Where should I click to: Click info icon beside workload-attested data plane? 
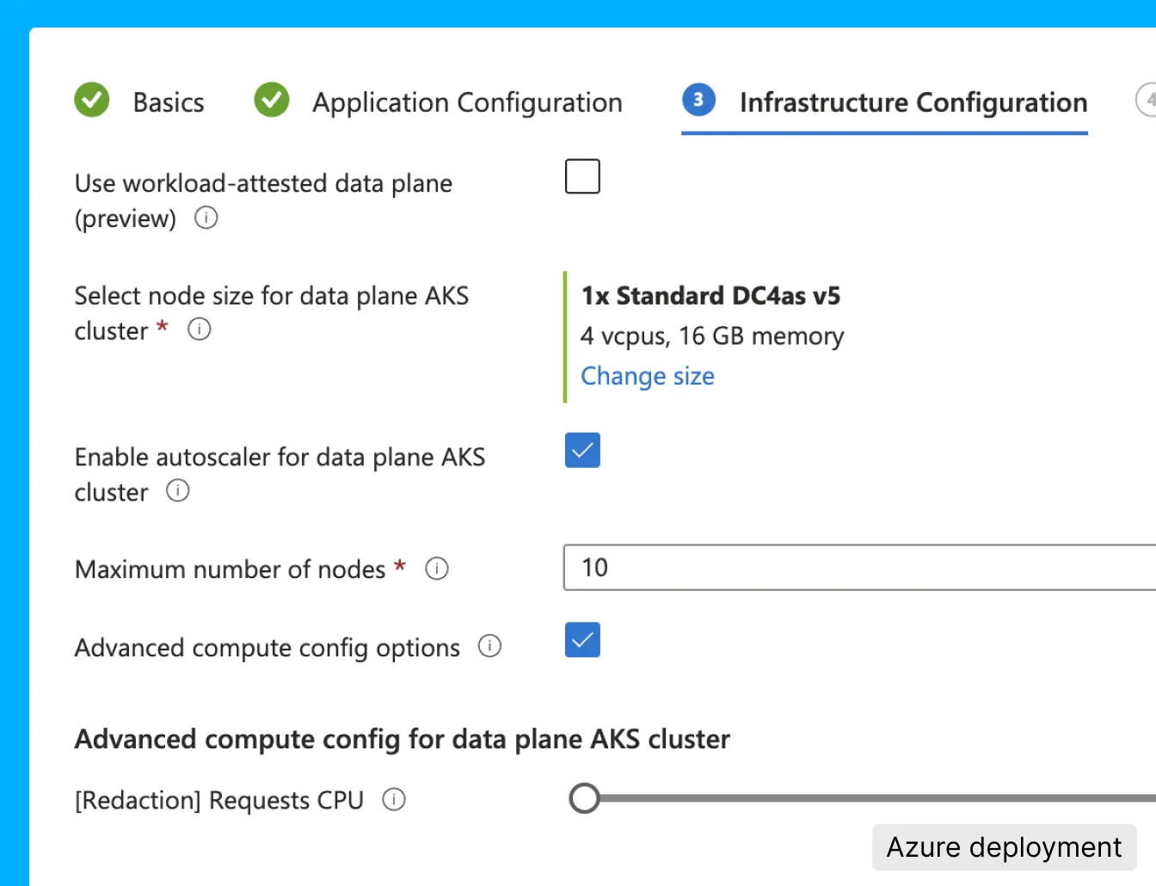pyautogui.click(x=206, y=218)
